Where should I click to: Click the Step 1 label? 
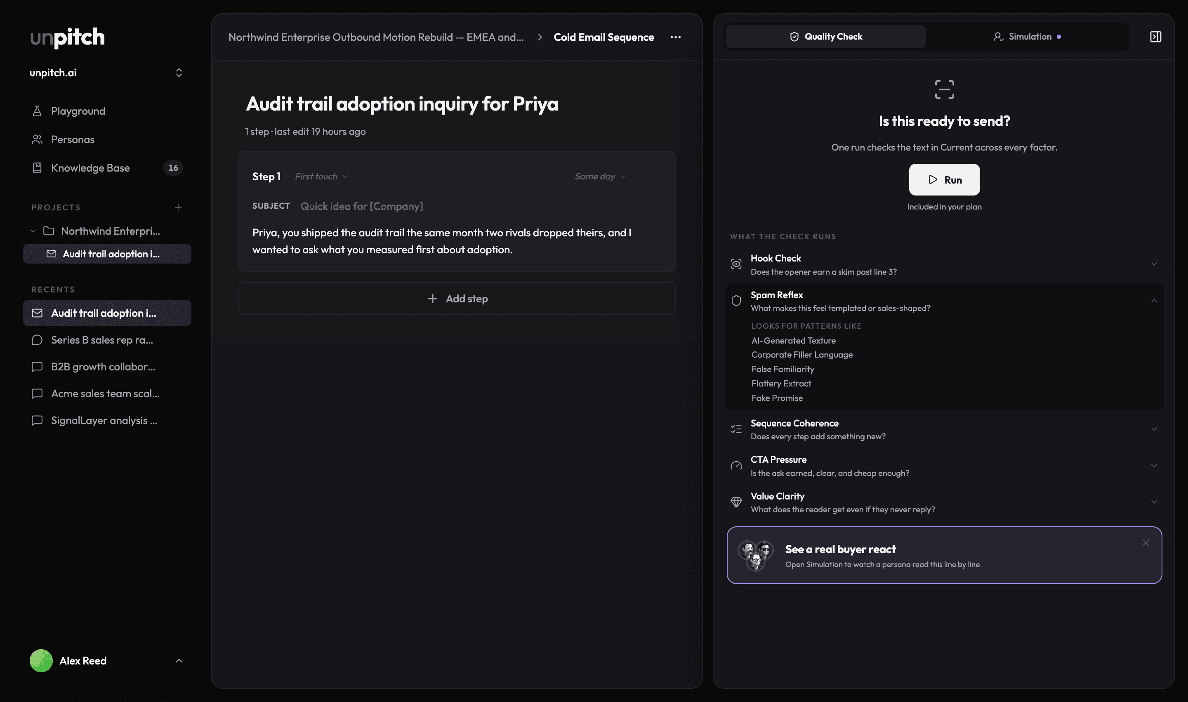tap(266, 177)
